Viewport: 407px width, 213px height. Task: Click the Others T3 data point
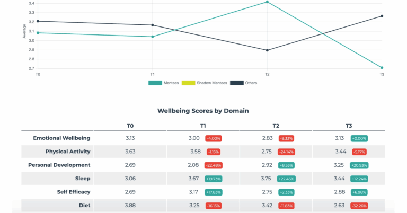(382, 16)
